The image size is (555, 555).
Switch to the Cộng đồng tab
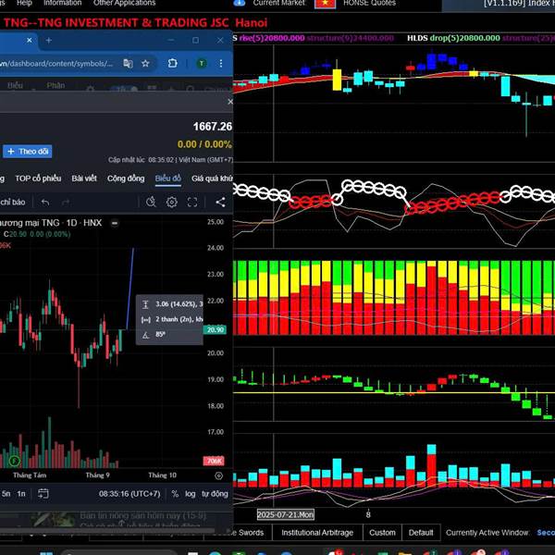point(126,179)
